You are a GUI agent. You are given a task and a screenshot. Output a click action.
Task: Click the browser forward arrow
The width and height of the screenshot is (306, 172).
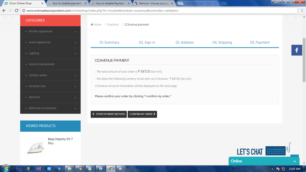point(10,10)
